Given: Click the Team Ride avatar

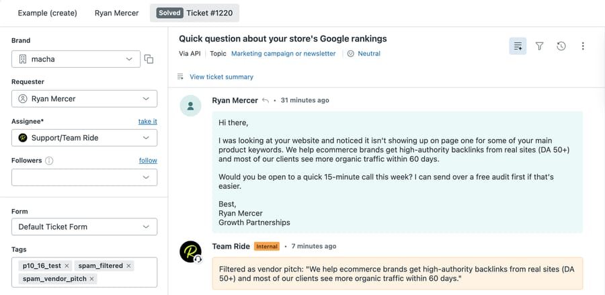Looking at the screenshot, I should click(x=191, y=252).
